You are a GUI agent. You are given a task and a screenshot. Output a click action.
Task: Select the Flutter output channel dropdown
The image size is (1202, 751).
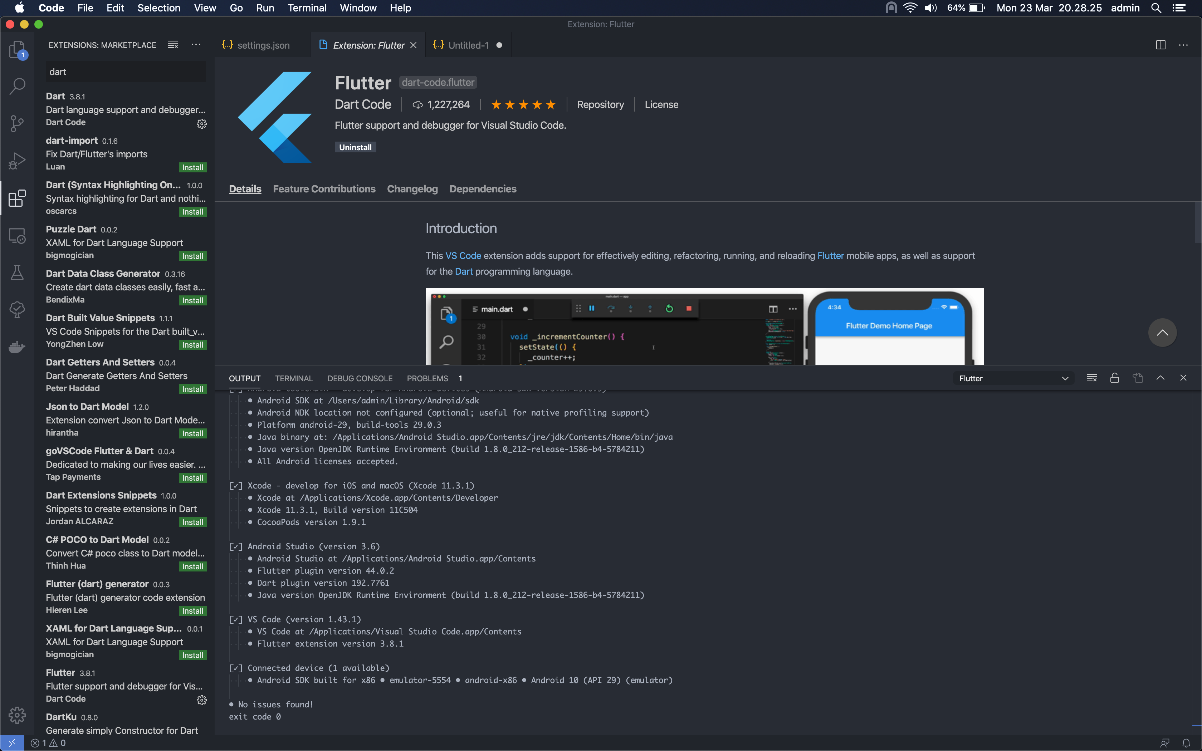(1013, 378)
